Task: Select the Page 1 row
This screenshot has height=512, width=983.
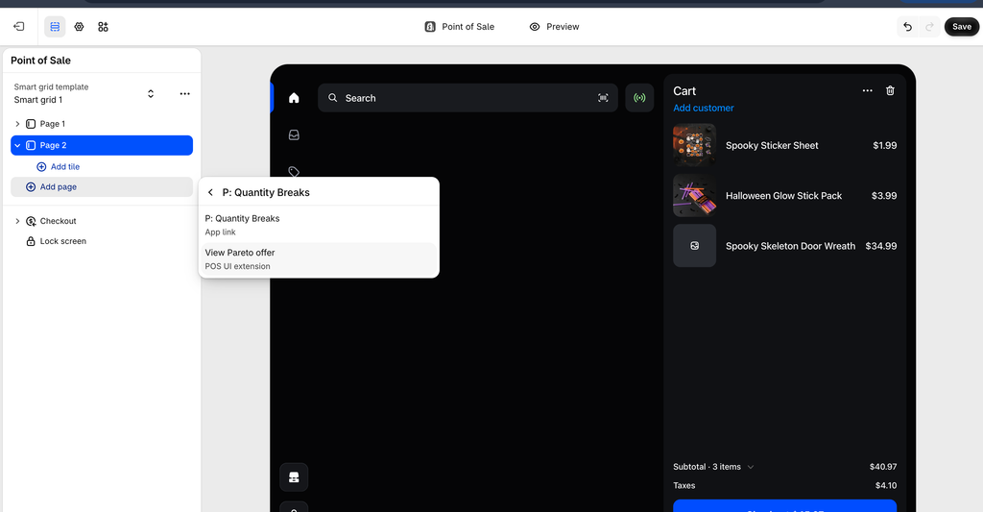Action: [x=102, y=124]
